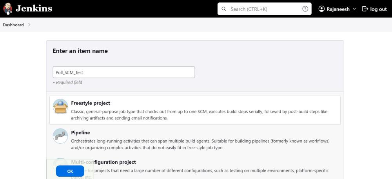Open Rajaneesh user profile link
This screenshot has height=179, width=392.
[x=338, y=9]
